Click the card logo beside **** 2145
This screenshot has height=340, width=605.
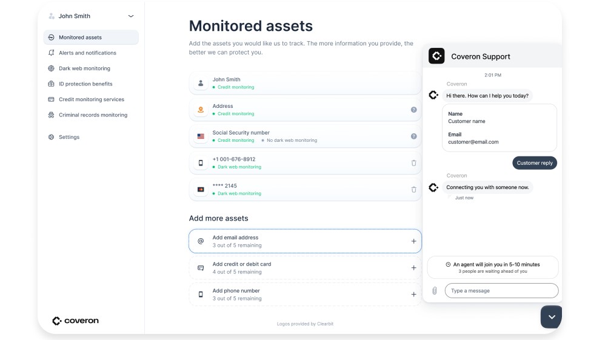point(201,190)
